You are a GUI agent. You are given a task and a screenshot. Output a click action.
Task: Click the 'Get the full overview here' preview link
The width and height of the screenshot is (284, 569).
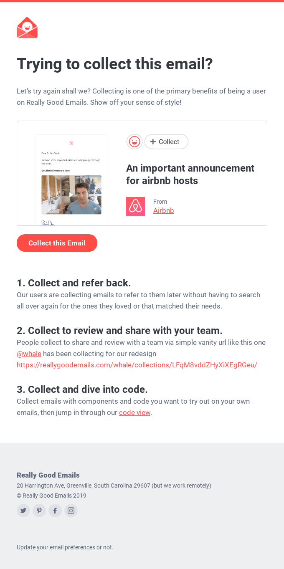56,171
